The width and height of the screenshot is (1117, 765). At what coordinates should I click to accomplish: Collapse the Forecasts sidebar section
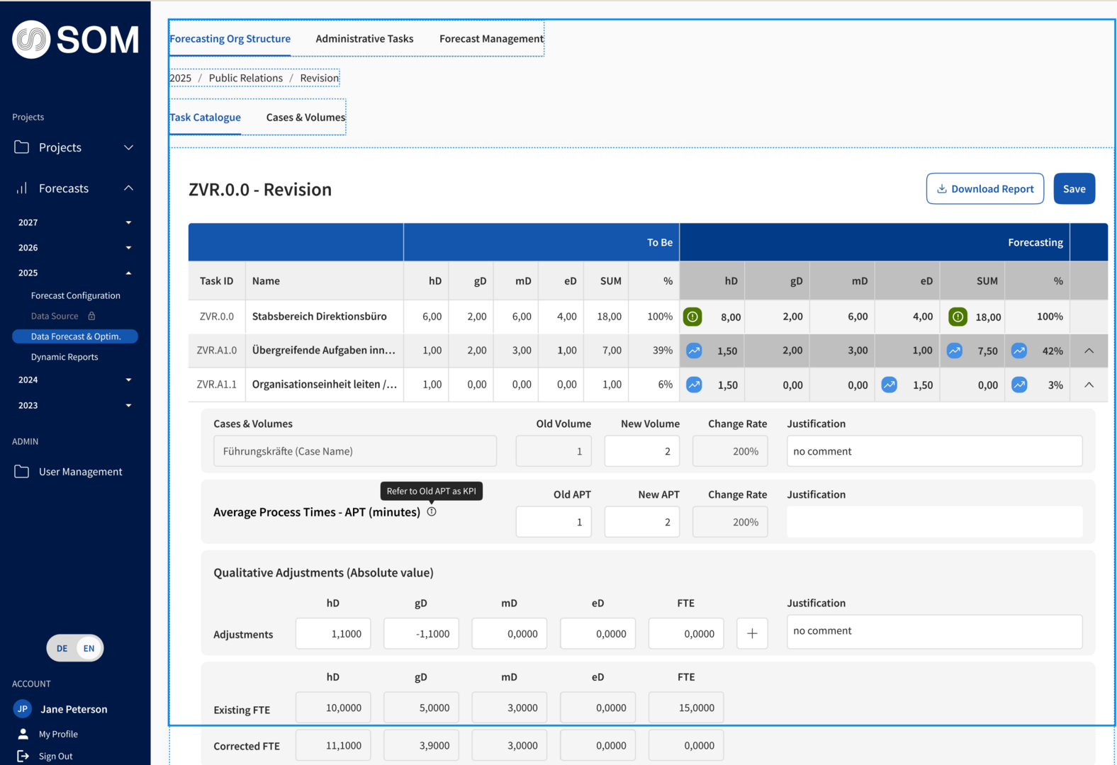(x=128, y=188)
